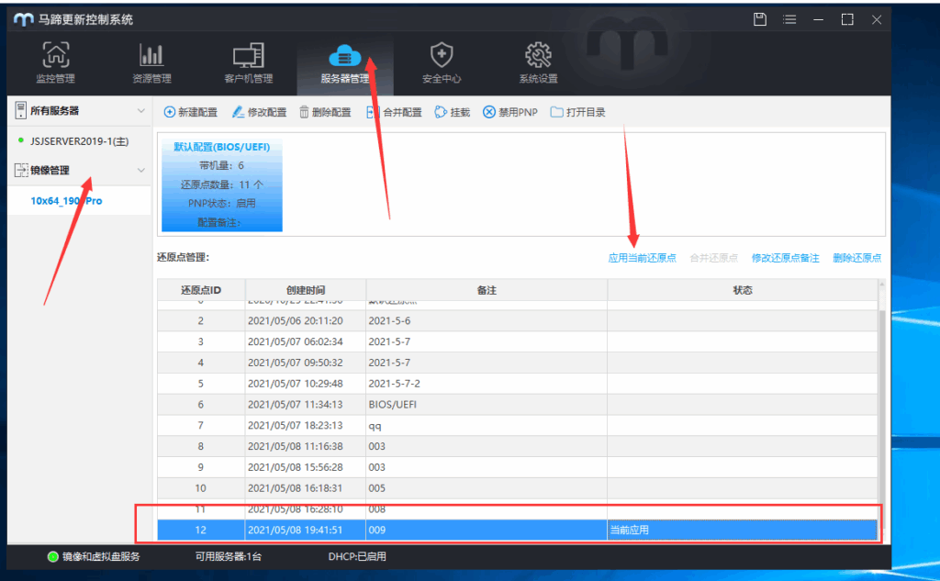This screenshot has width=940, height=581.
Task: Disable PNP with the 禁用PNP button
Action: [510, 112]
